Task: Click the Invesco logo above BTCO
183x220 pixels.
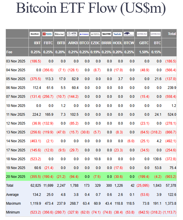Action: pyautogui.click(x=84, y=34)
